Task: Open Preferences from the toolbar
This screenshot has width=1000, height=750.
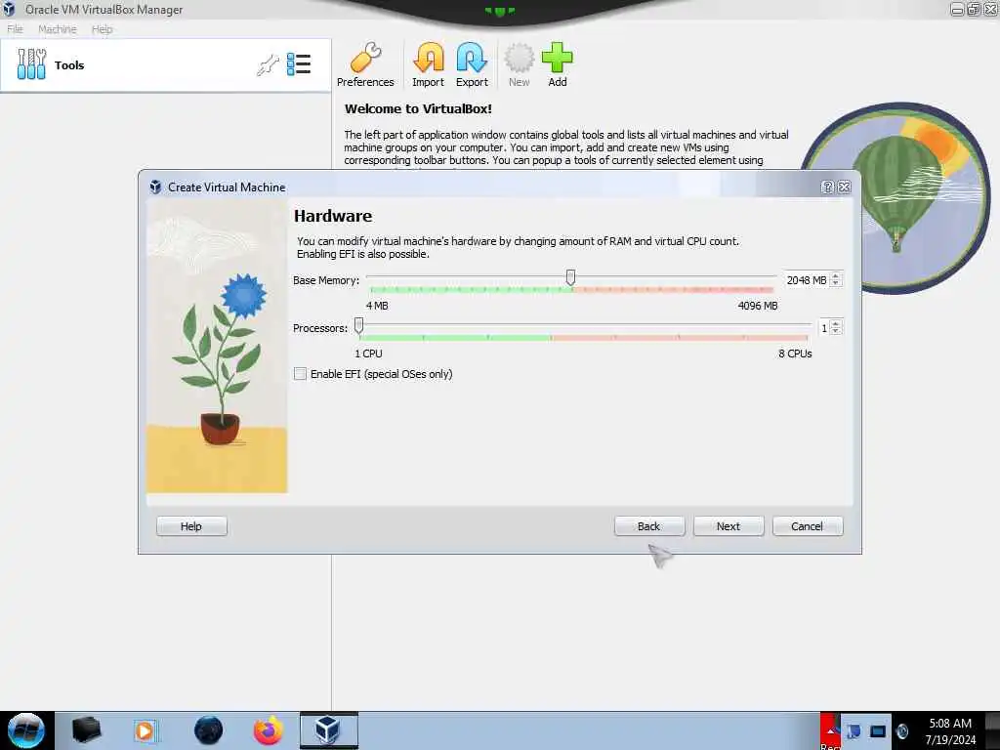Action: pyautogui.click(x=365, y=65)
